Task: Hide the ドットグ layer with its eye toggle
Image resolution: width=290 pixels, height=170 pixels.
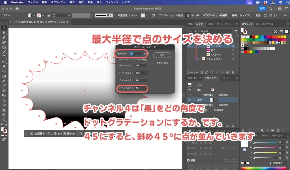Action: point(189,46)
